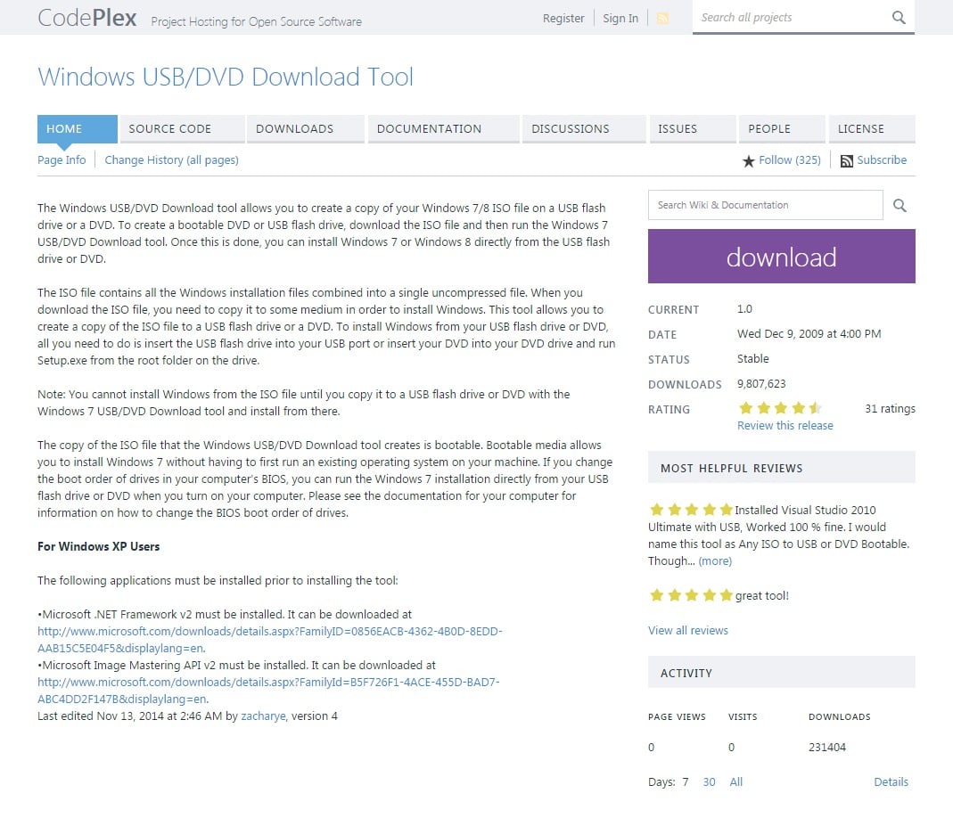Click Review this release link
Image resolution: width=953 pixels, height=818 pixels.
click(x=785, y=426)
